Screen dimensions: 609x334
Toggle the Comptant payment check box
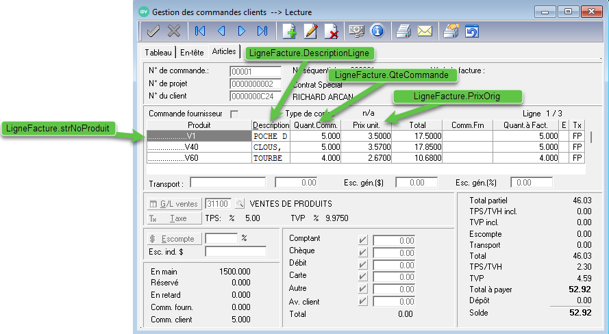(363, 240)
